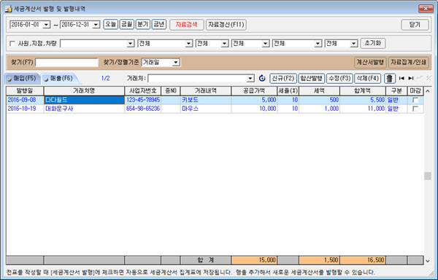Viewport: 438px width, 280px height.
Task: Click the 공급가액 column header
Action: click(254, 91)
